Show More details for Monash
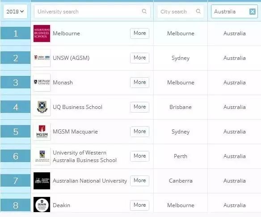Screen dimensions: 261x217 click(x=139, y=82)
